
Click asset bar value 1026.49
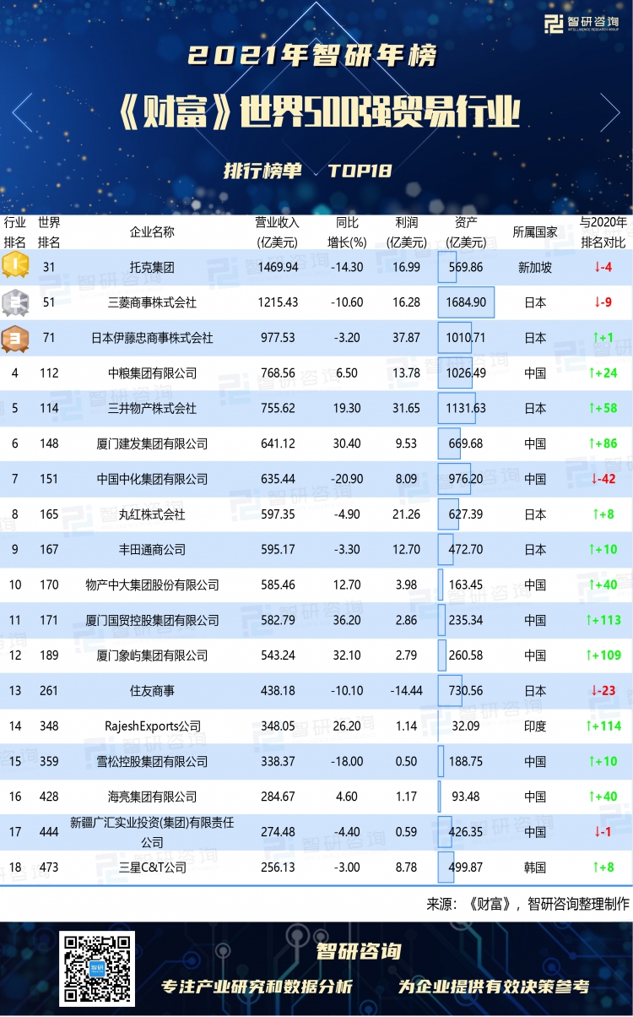pyautogui.click(x=466, y=373)
